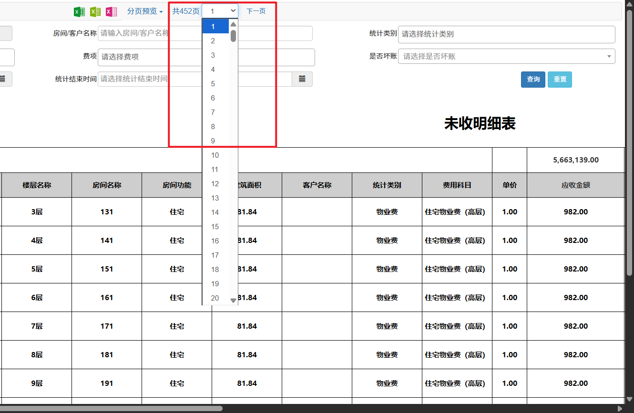Click the pink Excel export icon
Viewport: 634px width, 413px height.
point(111,11)
